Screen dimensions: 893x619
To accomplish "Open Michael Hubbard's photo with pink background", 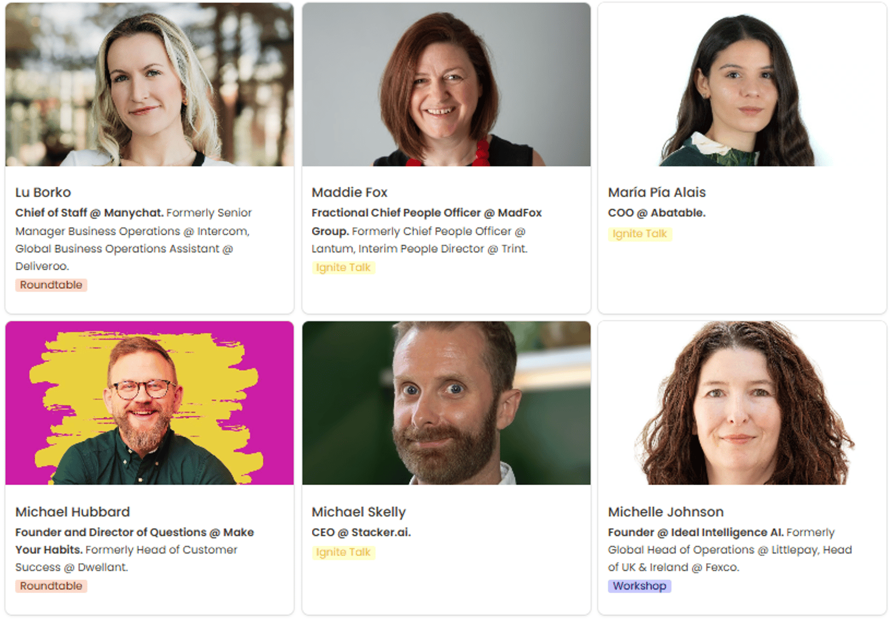I will [150, 403].
